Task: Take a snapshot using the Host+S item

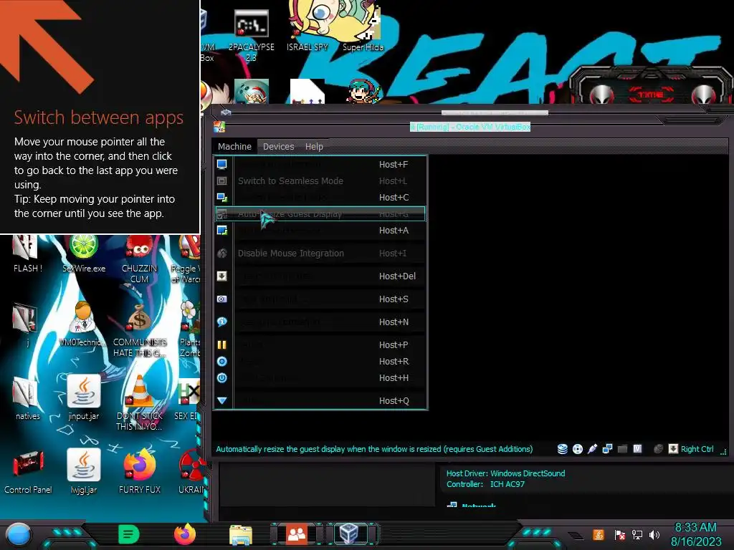Action: (x=320, y=299)
